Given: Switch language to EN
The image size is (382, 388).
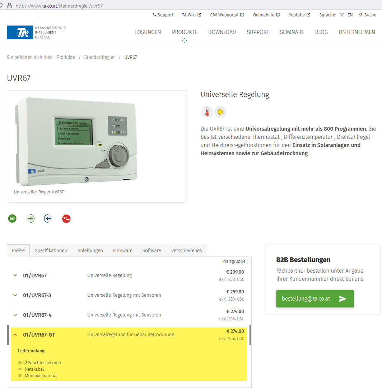Looking at the screenshot, I should point(350,15).
